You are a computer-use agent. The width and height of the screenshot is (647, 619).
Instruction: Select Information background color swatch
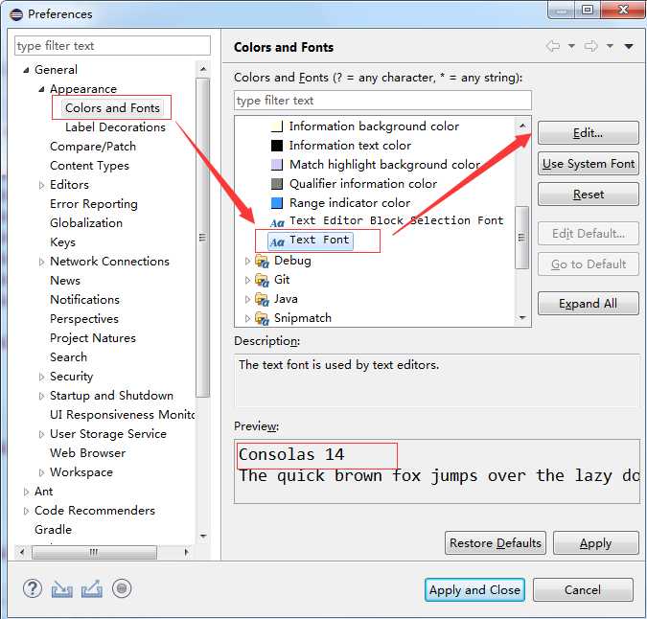[277, 126]
